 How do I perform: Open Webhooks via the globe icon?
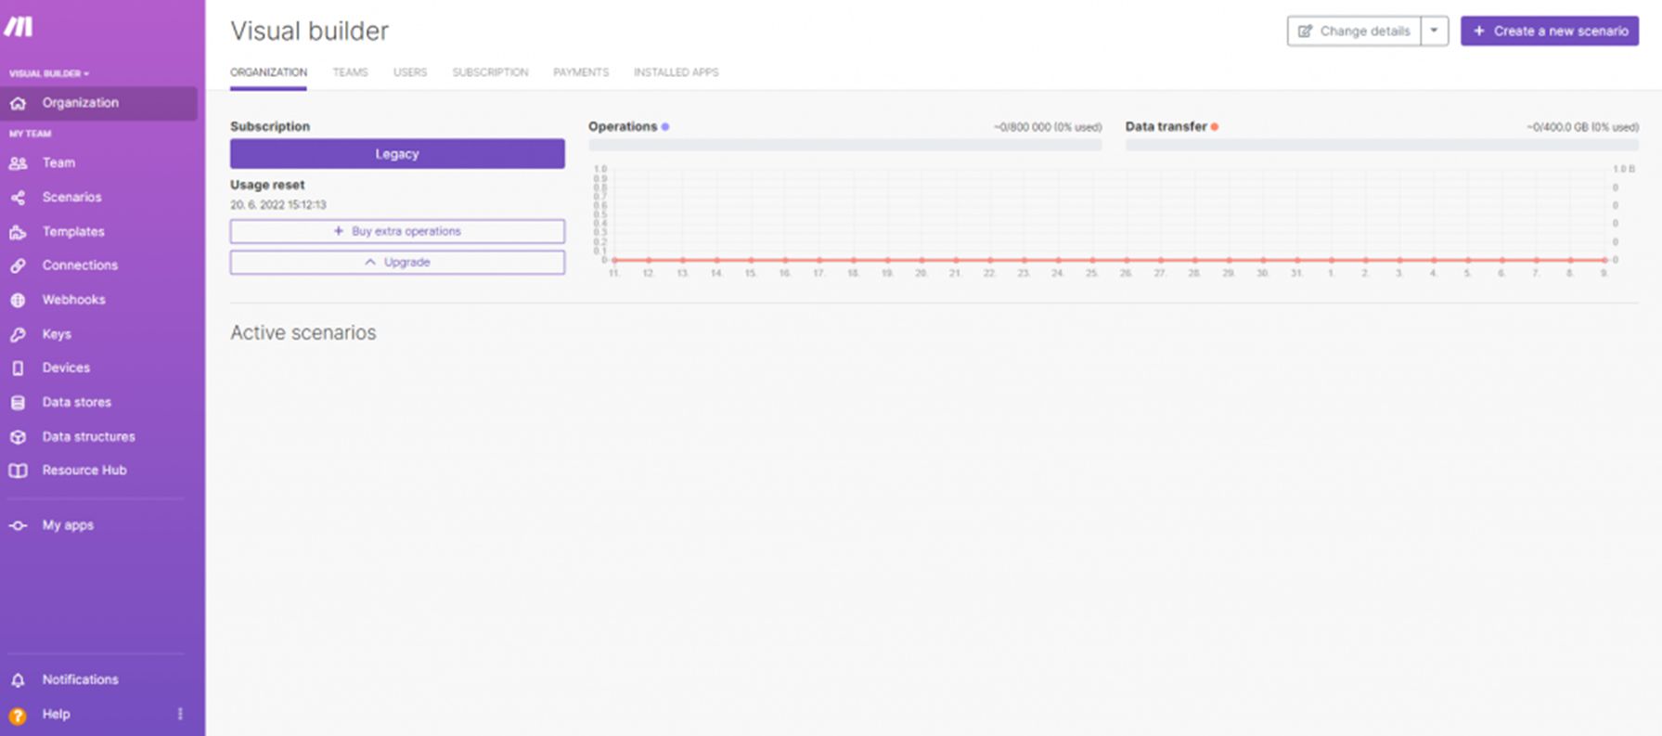(x=18, y=300)
